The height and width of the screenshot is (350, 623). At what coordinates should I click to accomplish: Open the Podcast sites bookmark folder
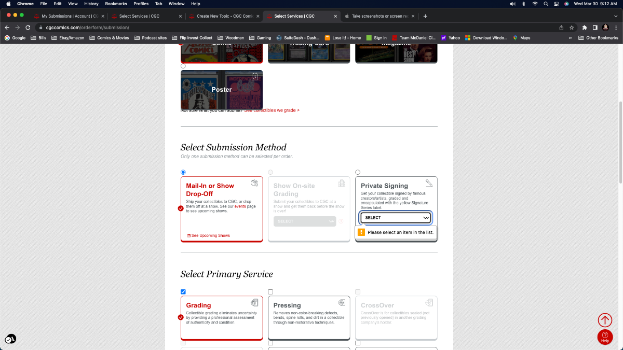point(150,38)
